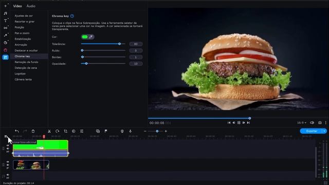Switch to the Áudio tab
The image size is (329, 185).
[x=31, y=6]
